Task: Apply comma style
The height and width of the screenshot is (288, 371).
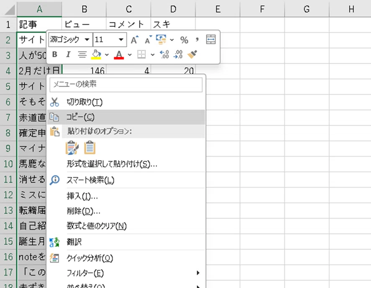Action: pos(197,39)
